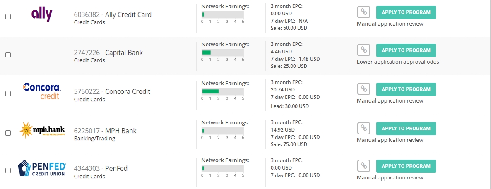Image resolution: width=491 pixels, height=189 pixels.
Task: Mark the PenFed row checkbox
Action: [8, 170]
